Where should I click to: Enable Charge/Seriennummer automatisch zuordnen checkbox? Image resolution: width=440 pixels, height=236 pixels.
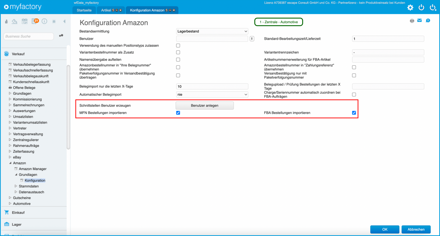pos(354,95)
